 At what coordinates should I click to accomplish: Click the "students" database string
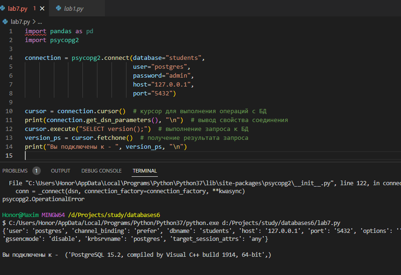click(184, 58)
